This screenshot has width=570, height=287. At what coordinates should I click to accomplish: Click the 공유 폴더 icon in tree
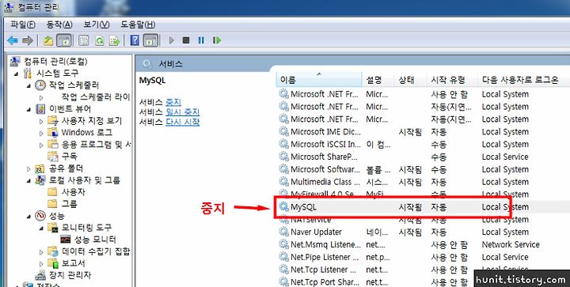(x=40, y=168)
